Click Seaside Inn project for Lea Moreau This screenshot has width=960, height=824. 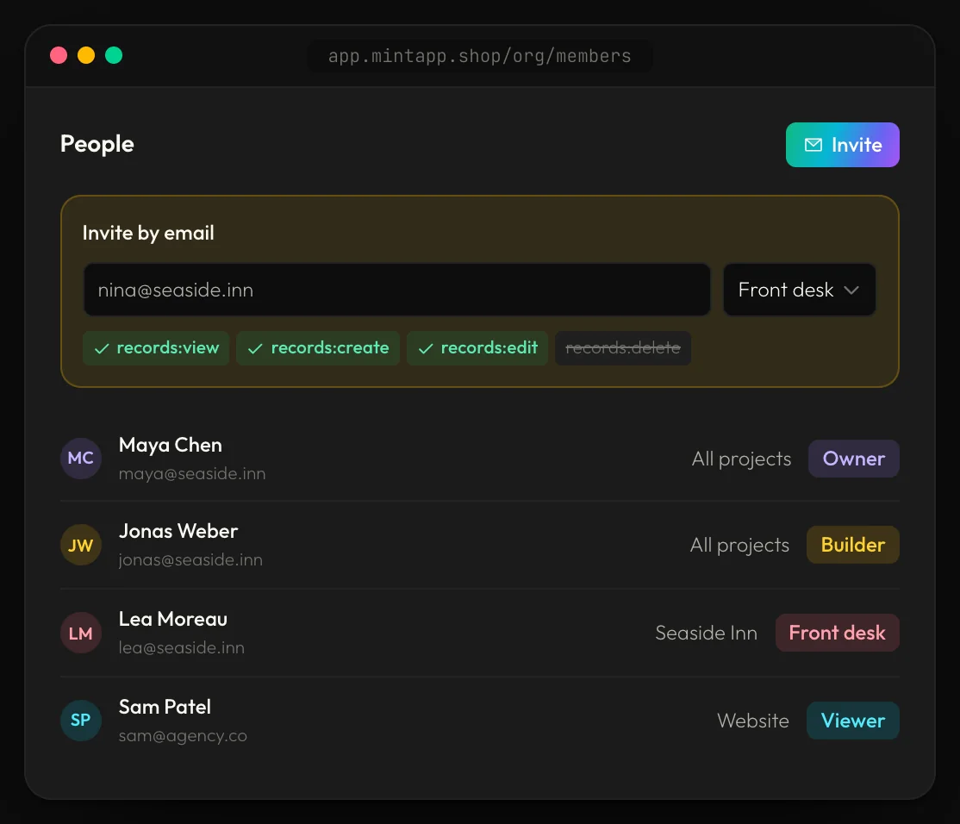(x=706, y=633)
